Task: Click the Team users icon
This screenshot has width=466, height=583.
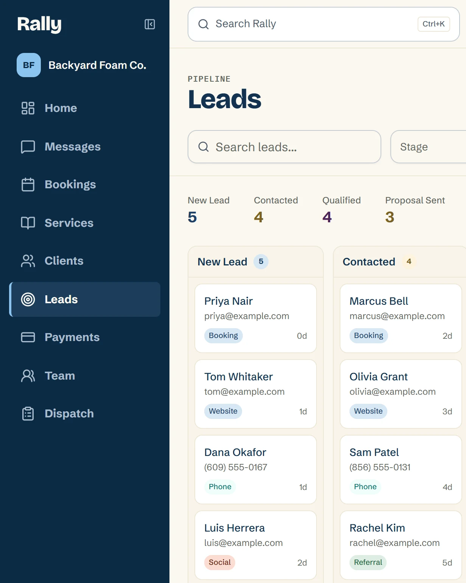Action: point(28,376)
